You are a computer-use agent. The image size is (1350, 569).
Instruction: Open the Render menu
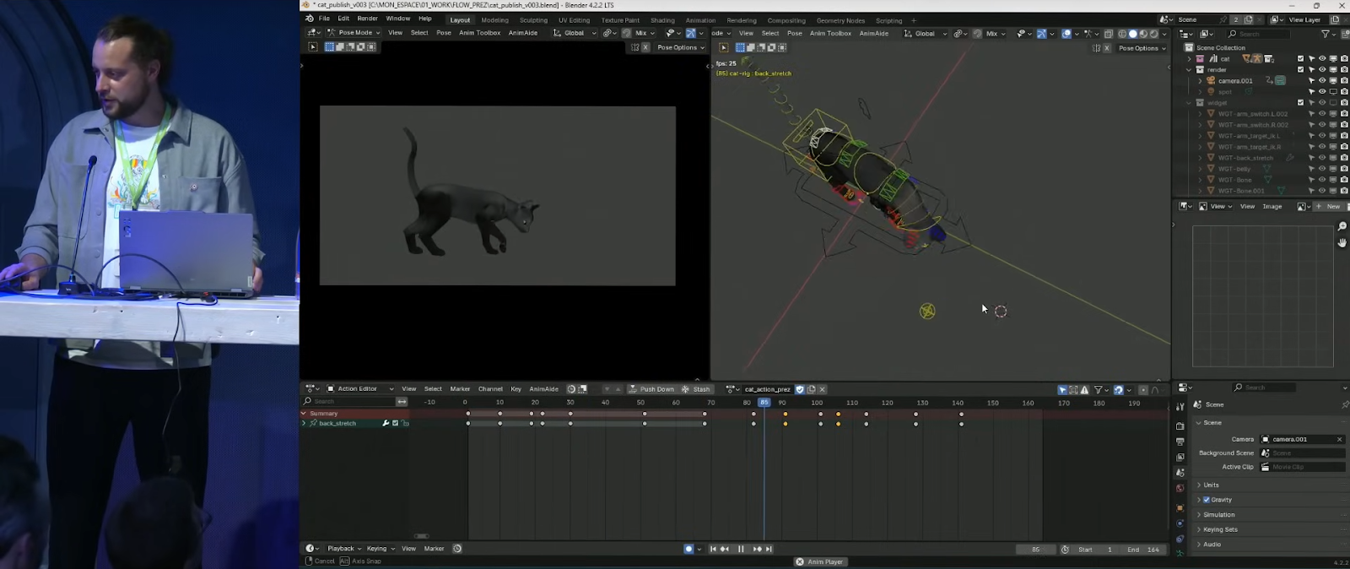click(x=367, y=19)
